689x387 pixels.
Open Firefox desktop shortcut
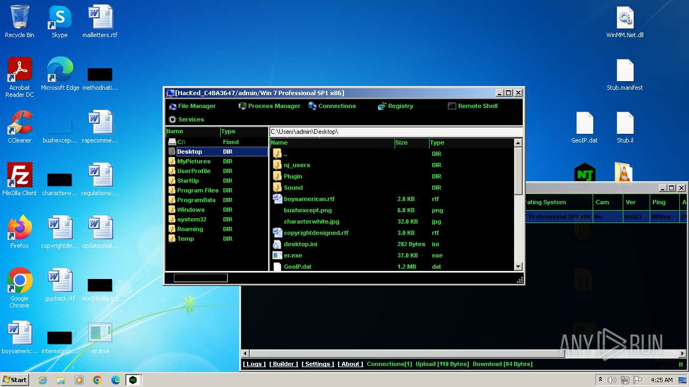[19, 232]
